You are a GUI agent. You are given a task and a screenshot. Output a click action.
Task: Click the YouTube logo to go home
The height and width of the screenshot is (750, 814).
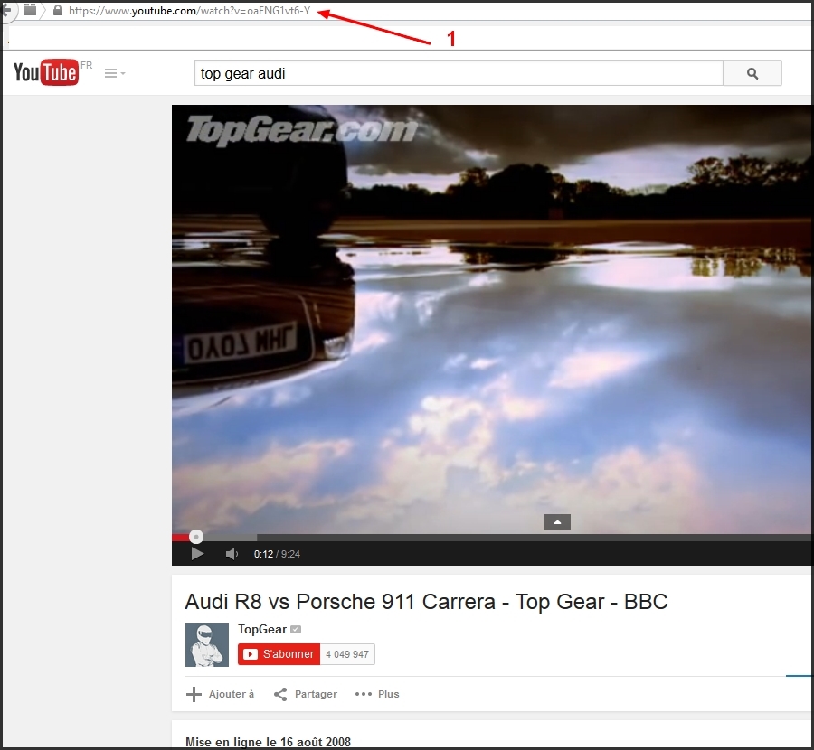click(43, 72)
